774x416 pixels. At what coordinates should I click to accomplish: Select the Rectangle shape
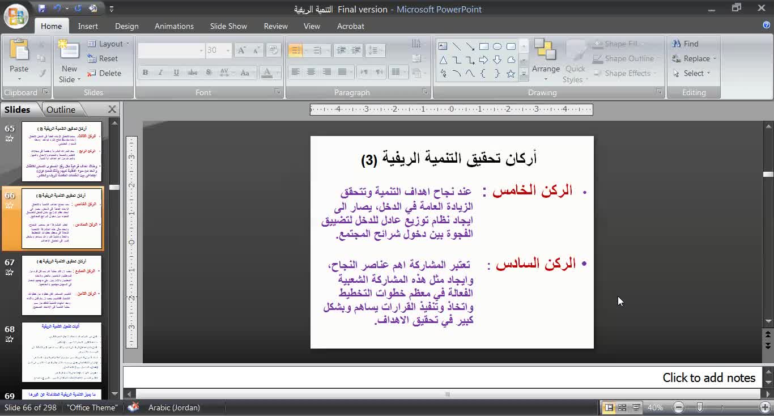(x=483, y=46)
